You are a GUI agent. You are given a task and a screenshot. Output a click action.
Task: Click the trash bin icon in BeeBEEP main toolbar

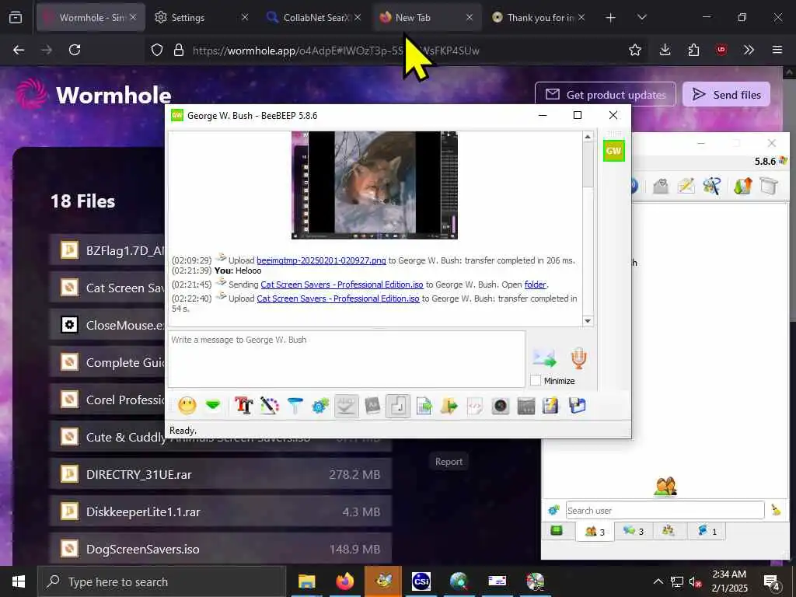point(769,186)
